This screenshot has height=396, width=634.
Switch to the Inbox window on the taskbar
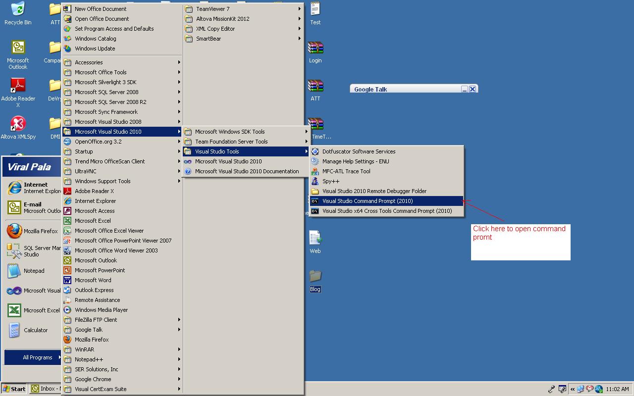tap(47, 389)
